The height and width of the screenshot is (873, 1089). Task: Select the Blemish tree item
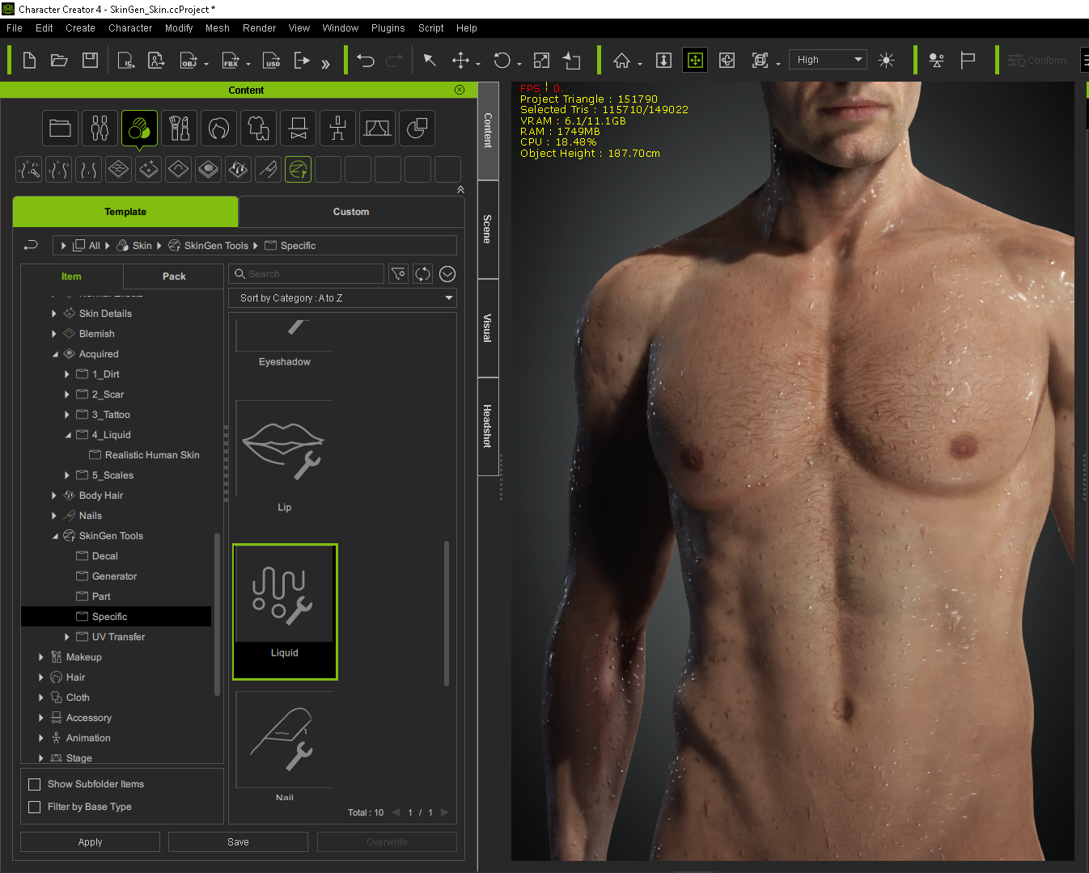pyautogui.click(x=96, y=334)
